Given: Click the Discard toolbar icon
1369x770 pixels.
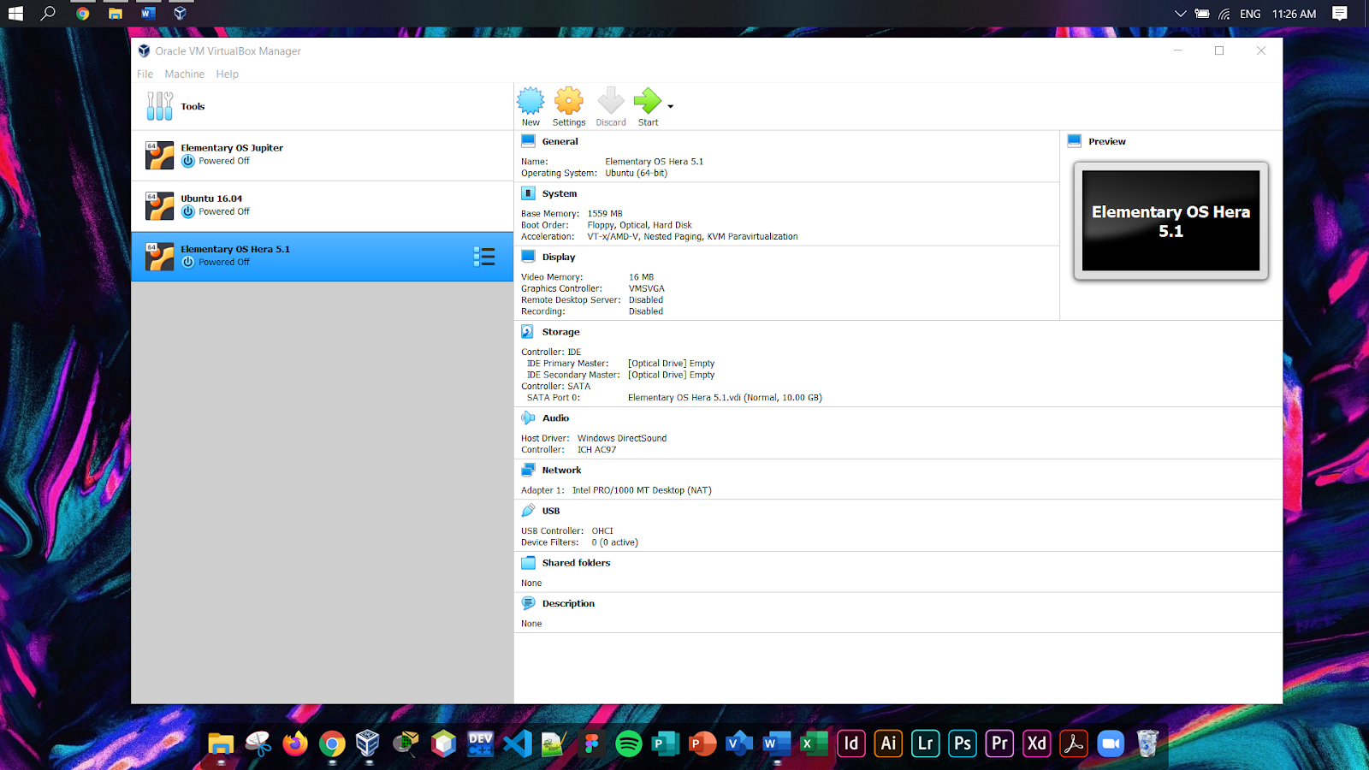Looking at the screenshot, I should pyautogui.click(x=611, y=101).
